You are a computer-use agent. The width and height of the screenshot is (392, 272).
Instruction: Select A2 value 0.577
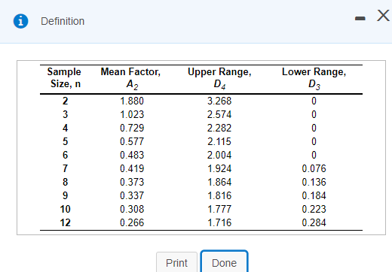tap(132, 142)
